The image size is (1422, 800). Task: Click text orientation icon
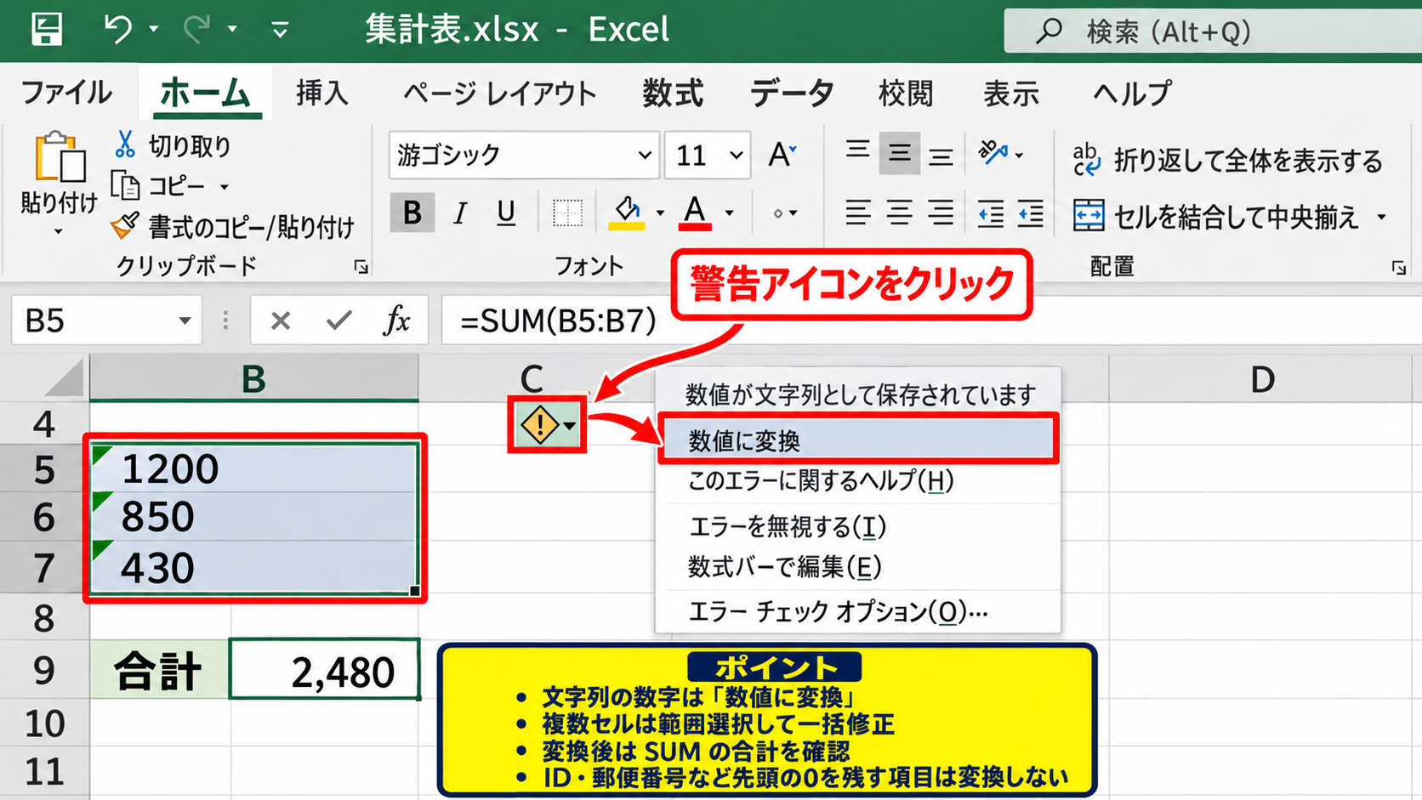[993, 154]
